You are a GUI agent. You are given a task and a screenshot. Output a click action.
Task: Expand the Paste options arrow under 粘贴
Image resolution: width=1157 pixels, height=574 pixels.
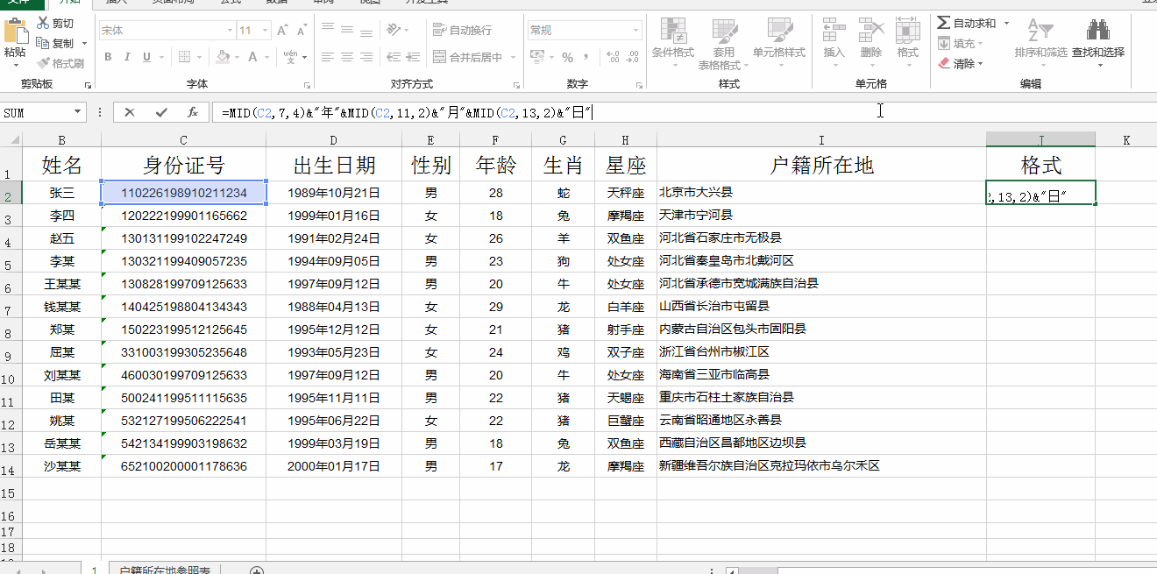tap(15, 63)
